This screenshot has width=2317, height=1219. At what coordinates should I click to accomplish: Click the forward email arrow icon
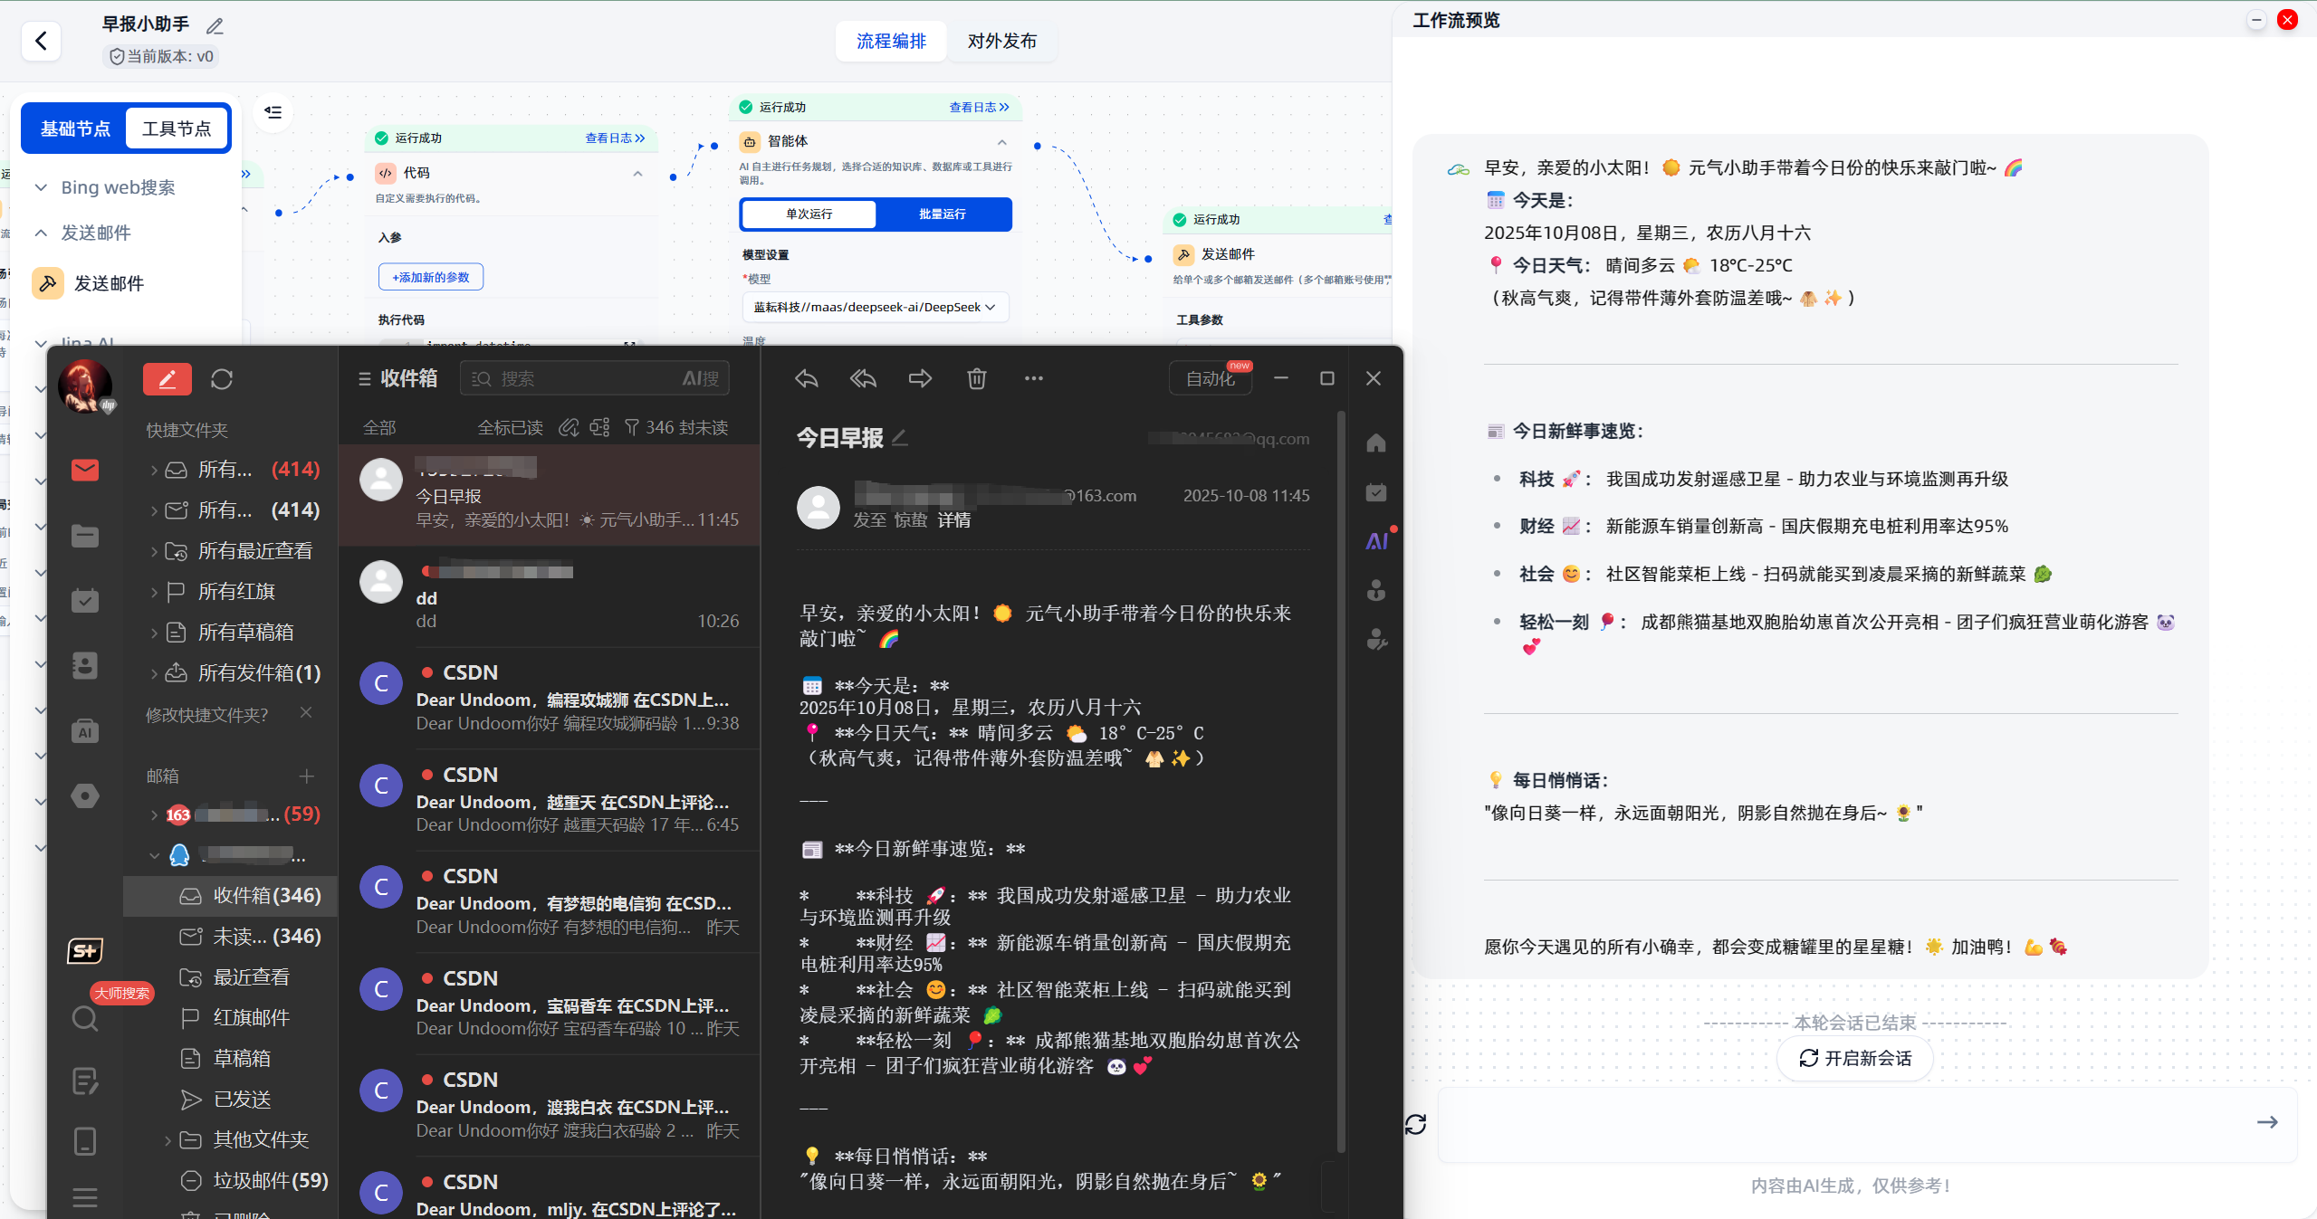point(920,378)
